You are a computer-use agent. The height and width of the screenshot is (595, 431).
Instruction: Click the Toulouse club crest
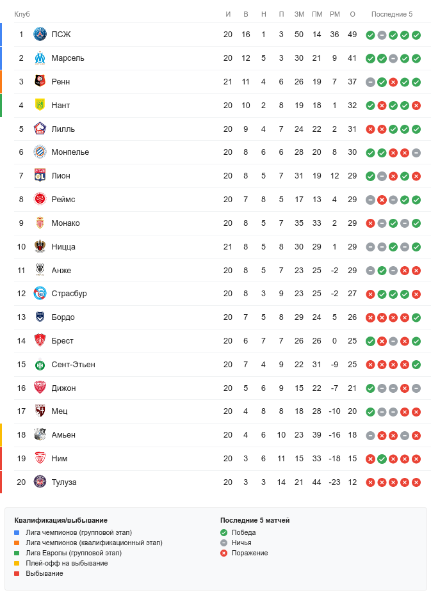point(40,482)
